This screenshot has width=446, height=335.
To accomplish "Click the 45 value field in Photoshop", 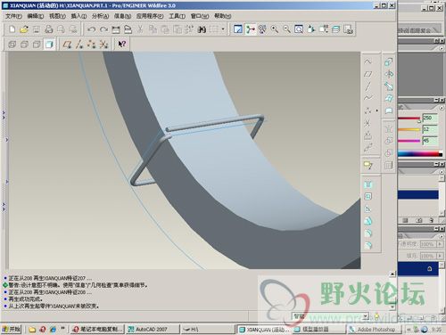I will [x=430, y=141].
